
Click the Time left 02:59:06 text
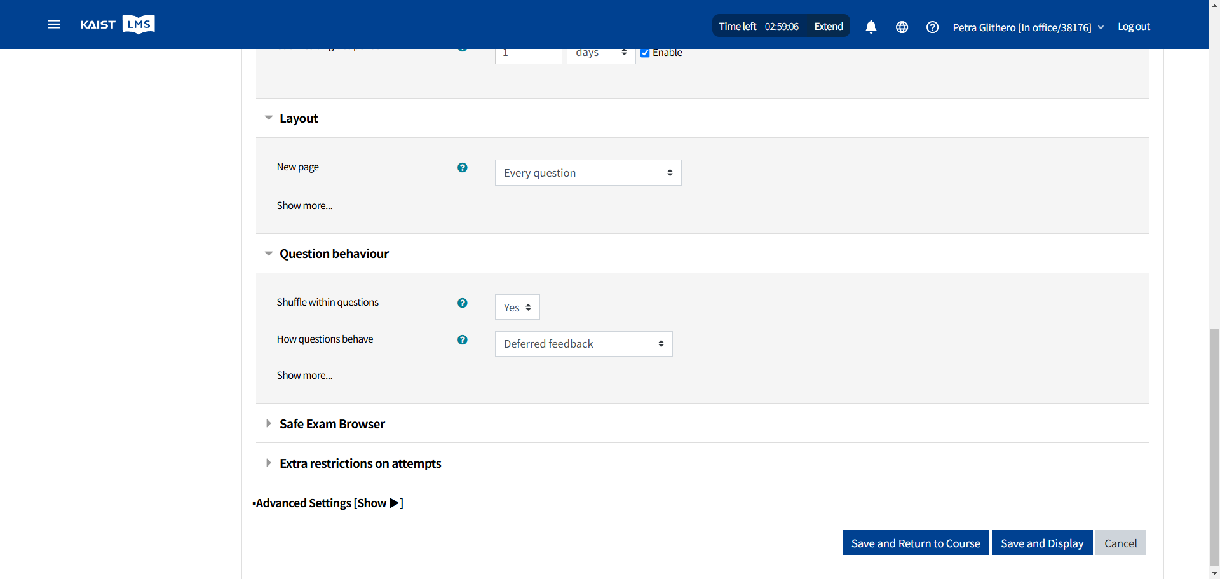(x=759, y=26)
